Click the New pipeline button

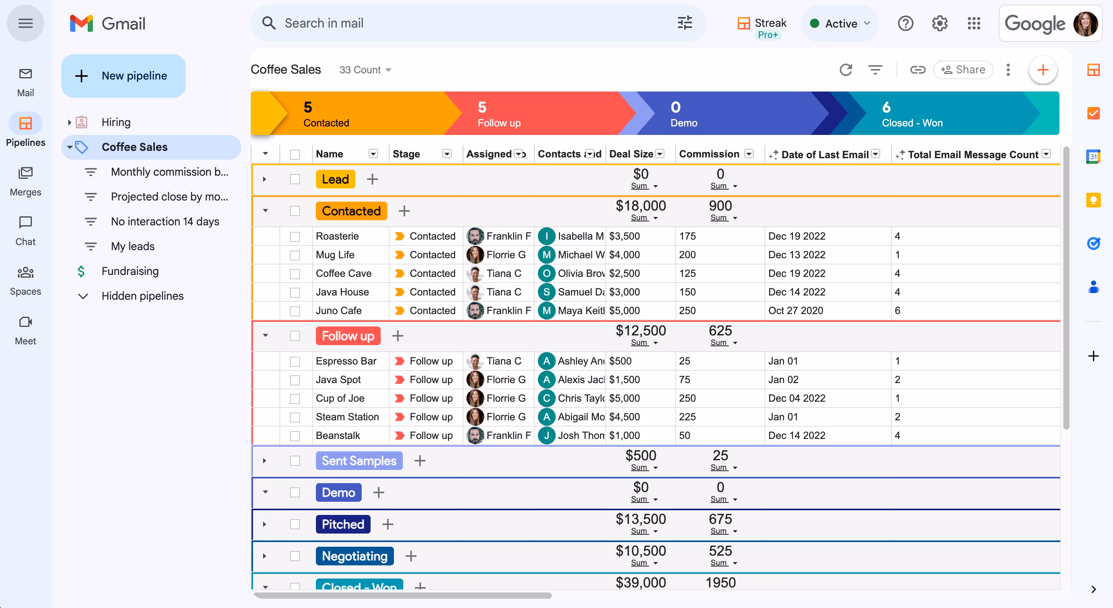pyautogui.click(x=123, y=76)
